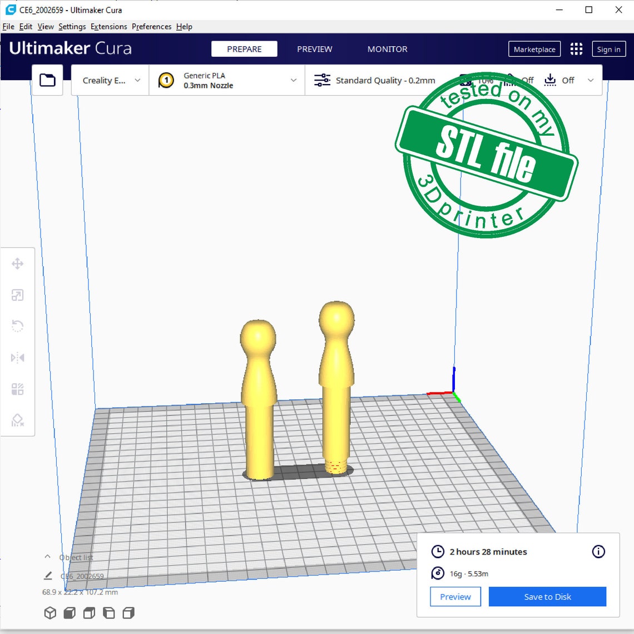The image size is (634, 634).
Task: Click the info icon next to print time
Action: (x=598, y=552)
